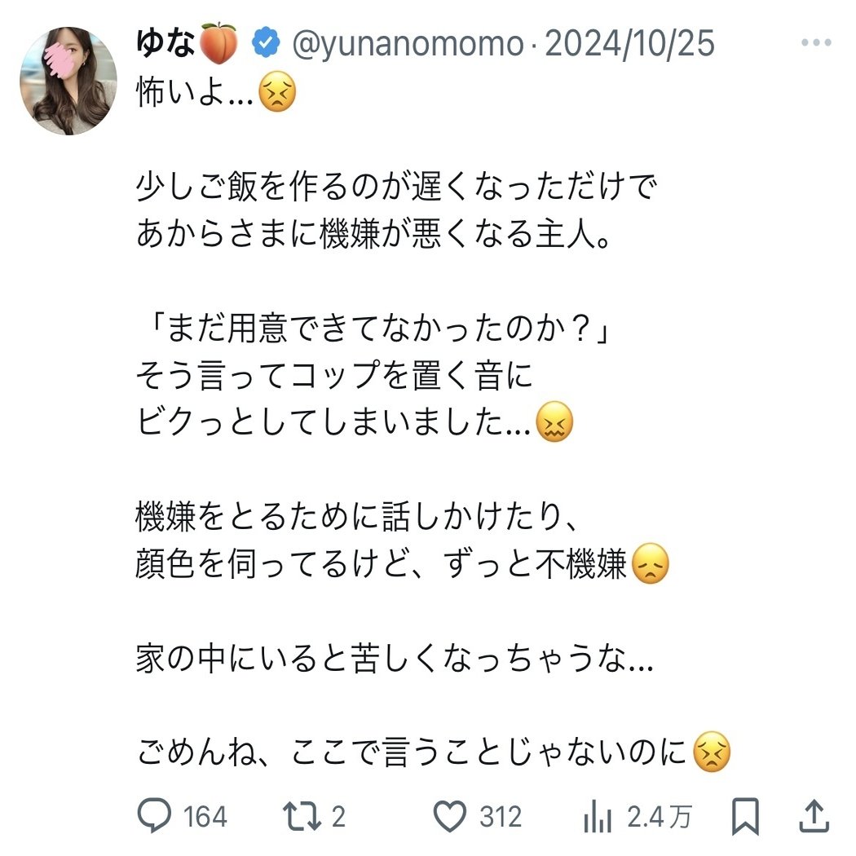856x856 pixels.
Task: Click the peach emoji beside the name
Action: point(220,42)
